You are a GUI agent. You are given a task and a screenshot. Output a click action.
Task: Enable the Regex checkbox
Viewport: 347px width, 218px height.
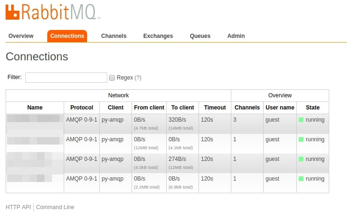click(x=112, y=78)
